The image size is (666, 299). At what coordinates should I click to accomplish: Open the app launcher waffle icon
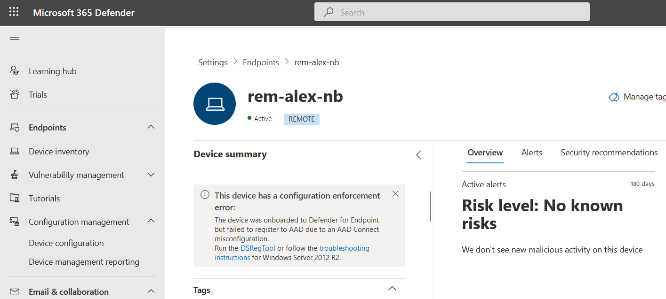click(14, 12)
